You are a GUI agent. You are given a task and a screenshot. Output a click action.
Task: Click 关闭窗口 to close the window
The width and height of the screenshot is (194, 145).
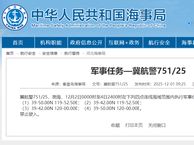click(x=157, y=125)
